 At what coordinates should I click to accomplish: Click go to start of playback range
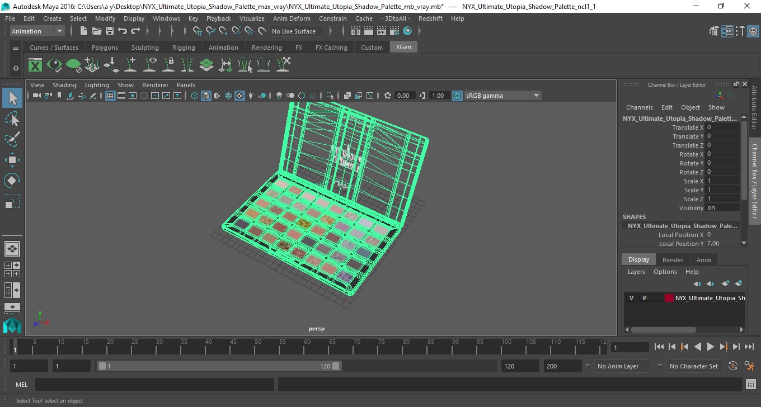(659, 347)
